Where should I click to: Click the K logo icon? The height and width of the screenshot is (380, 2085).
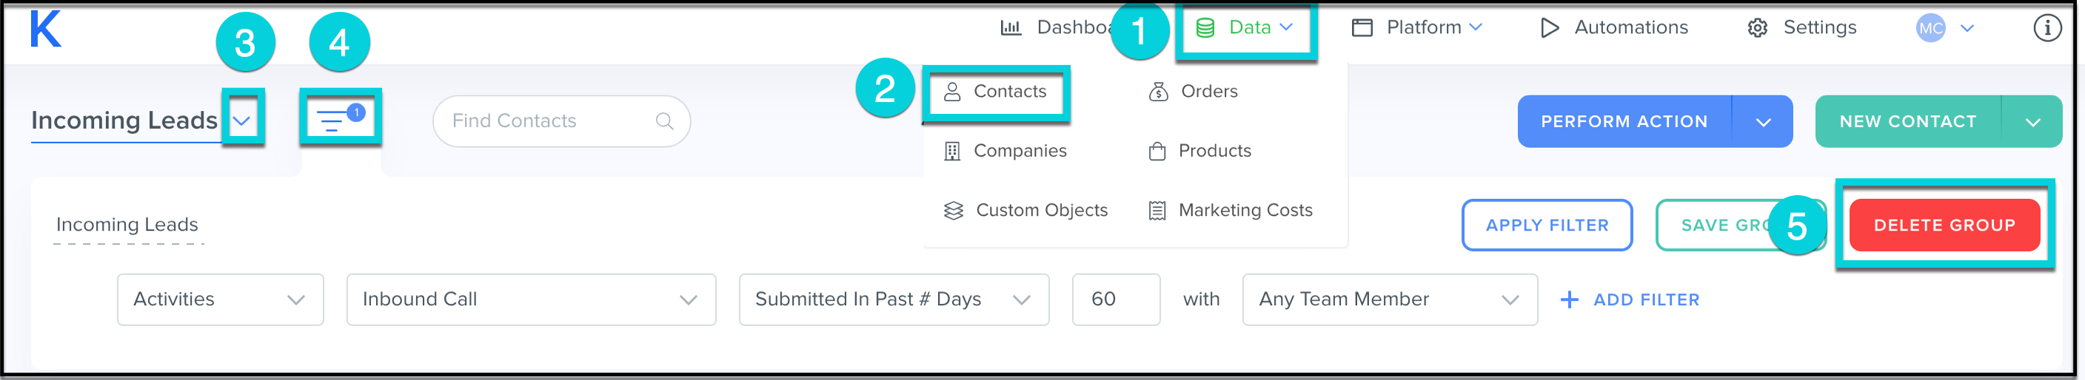[45, 29]
